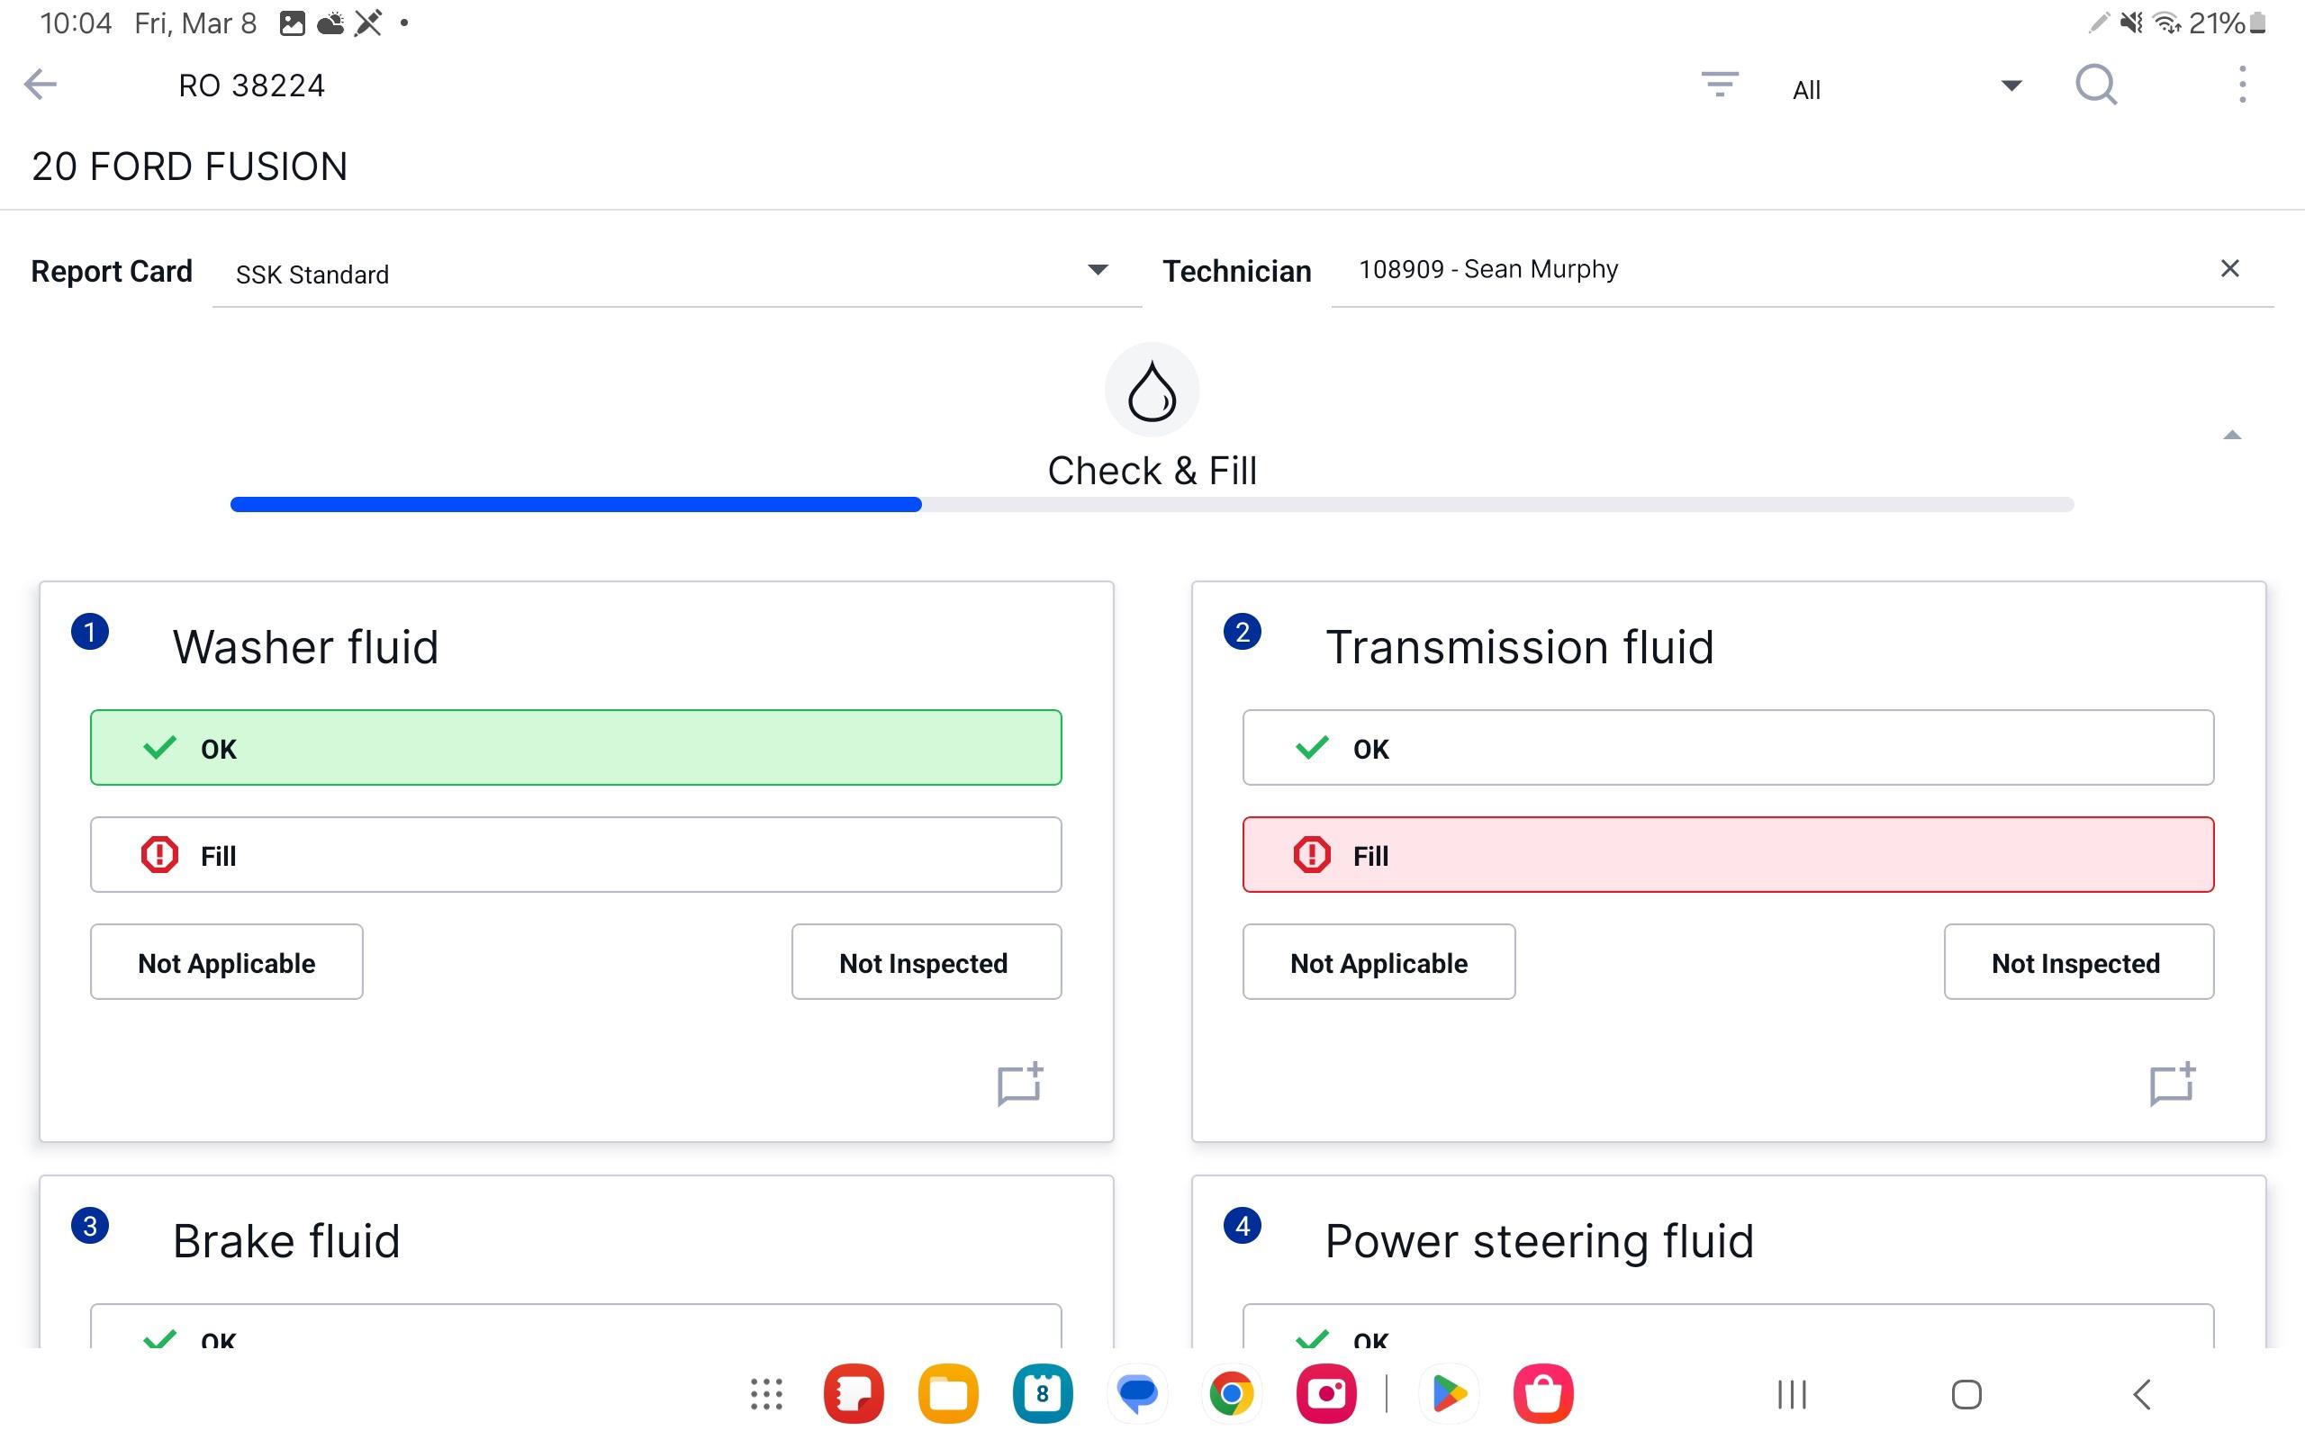Click the Check & Fill progress bar
The image size is (2305, 1440).
(x=1152, y=504)
